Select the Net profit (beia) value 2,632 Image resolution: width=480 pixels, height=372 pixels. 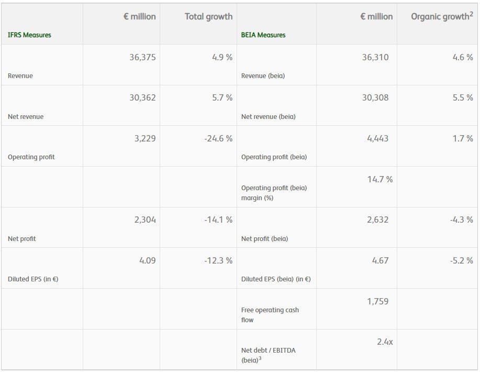click(x=378, y=220)
